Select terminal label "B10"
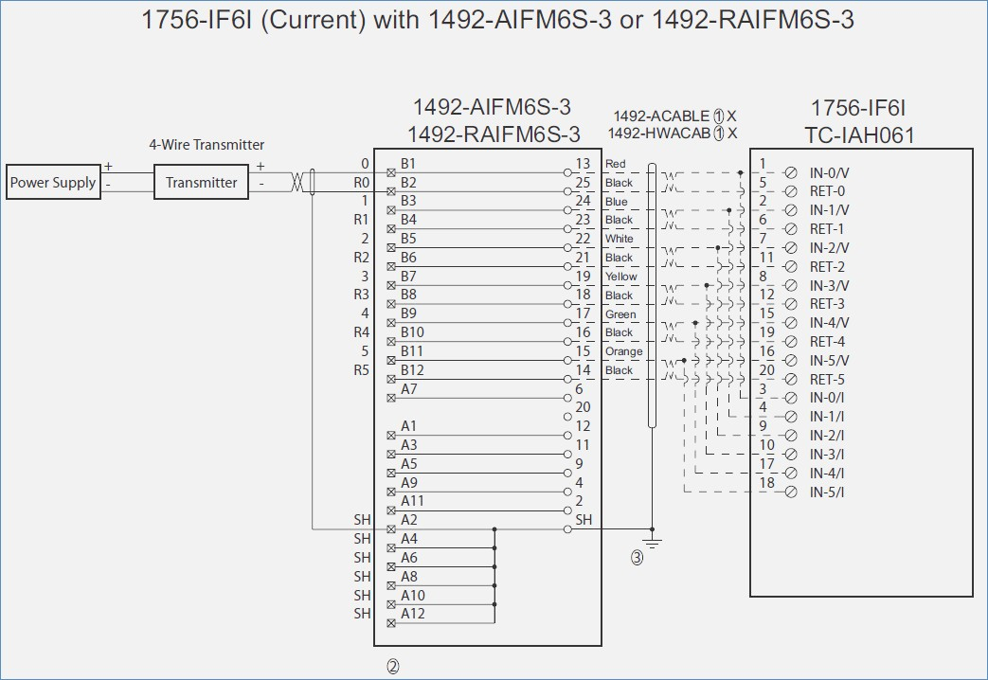988x680 pixels. [x=412, y=332]
